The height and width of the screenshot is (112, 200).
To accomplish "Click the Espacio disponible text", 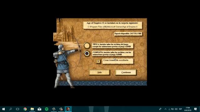I will coord(128,34).
